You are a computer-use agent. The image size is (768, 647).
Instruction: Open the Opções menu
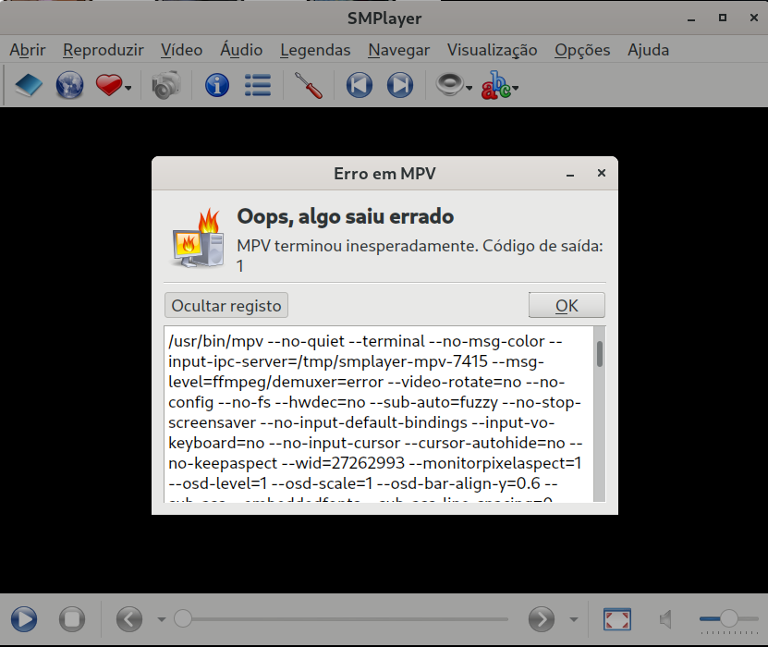(x=582, y=50)
